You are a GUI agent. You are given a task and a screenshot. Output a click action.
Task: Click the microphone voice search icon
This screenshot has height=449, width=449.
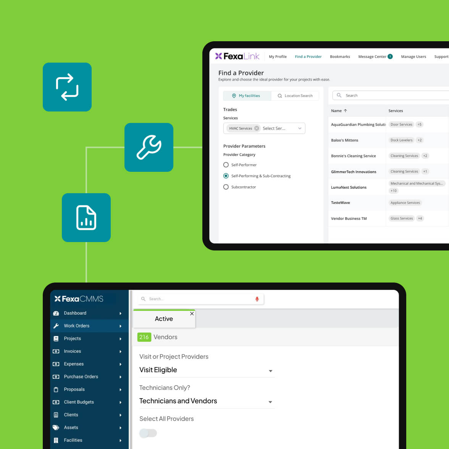coord(257,299)
